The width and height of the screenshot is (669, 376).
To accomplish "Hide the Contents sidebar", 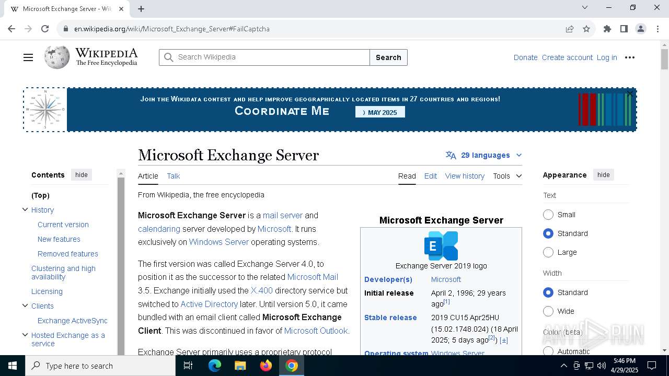I will pyautogui.click(x=82, y=175).
